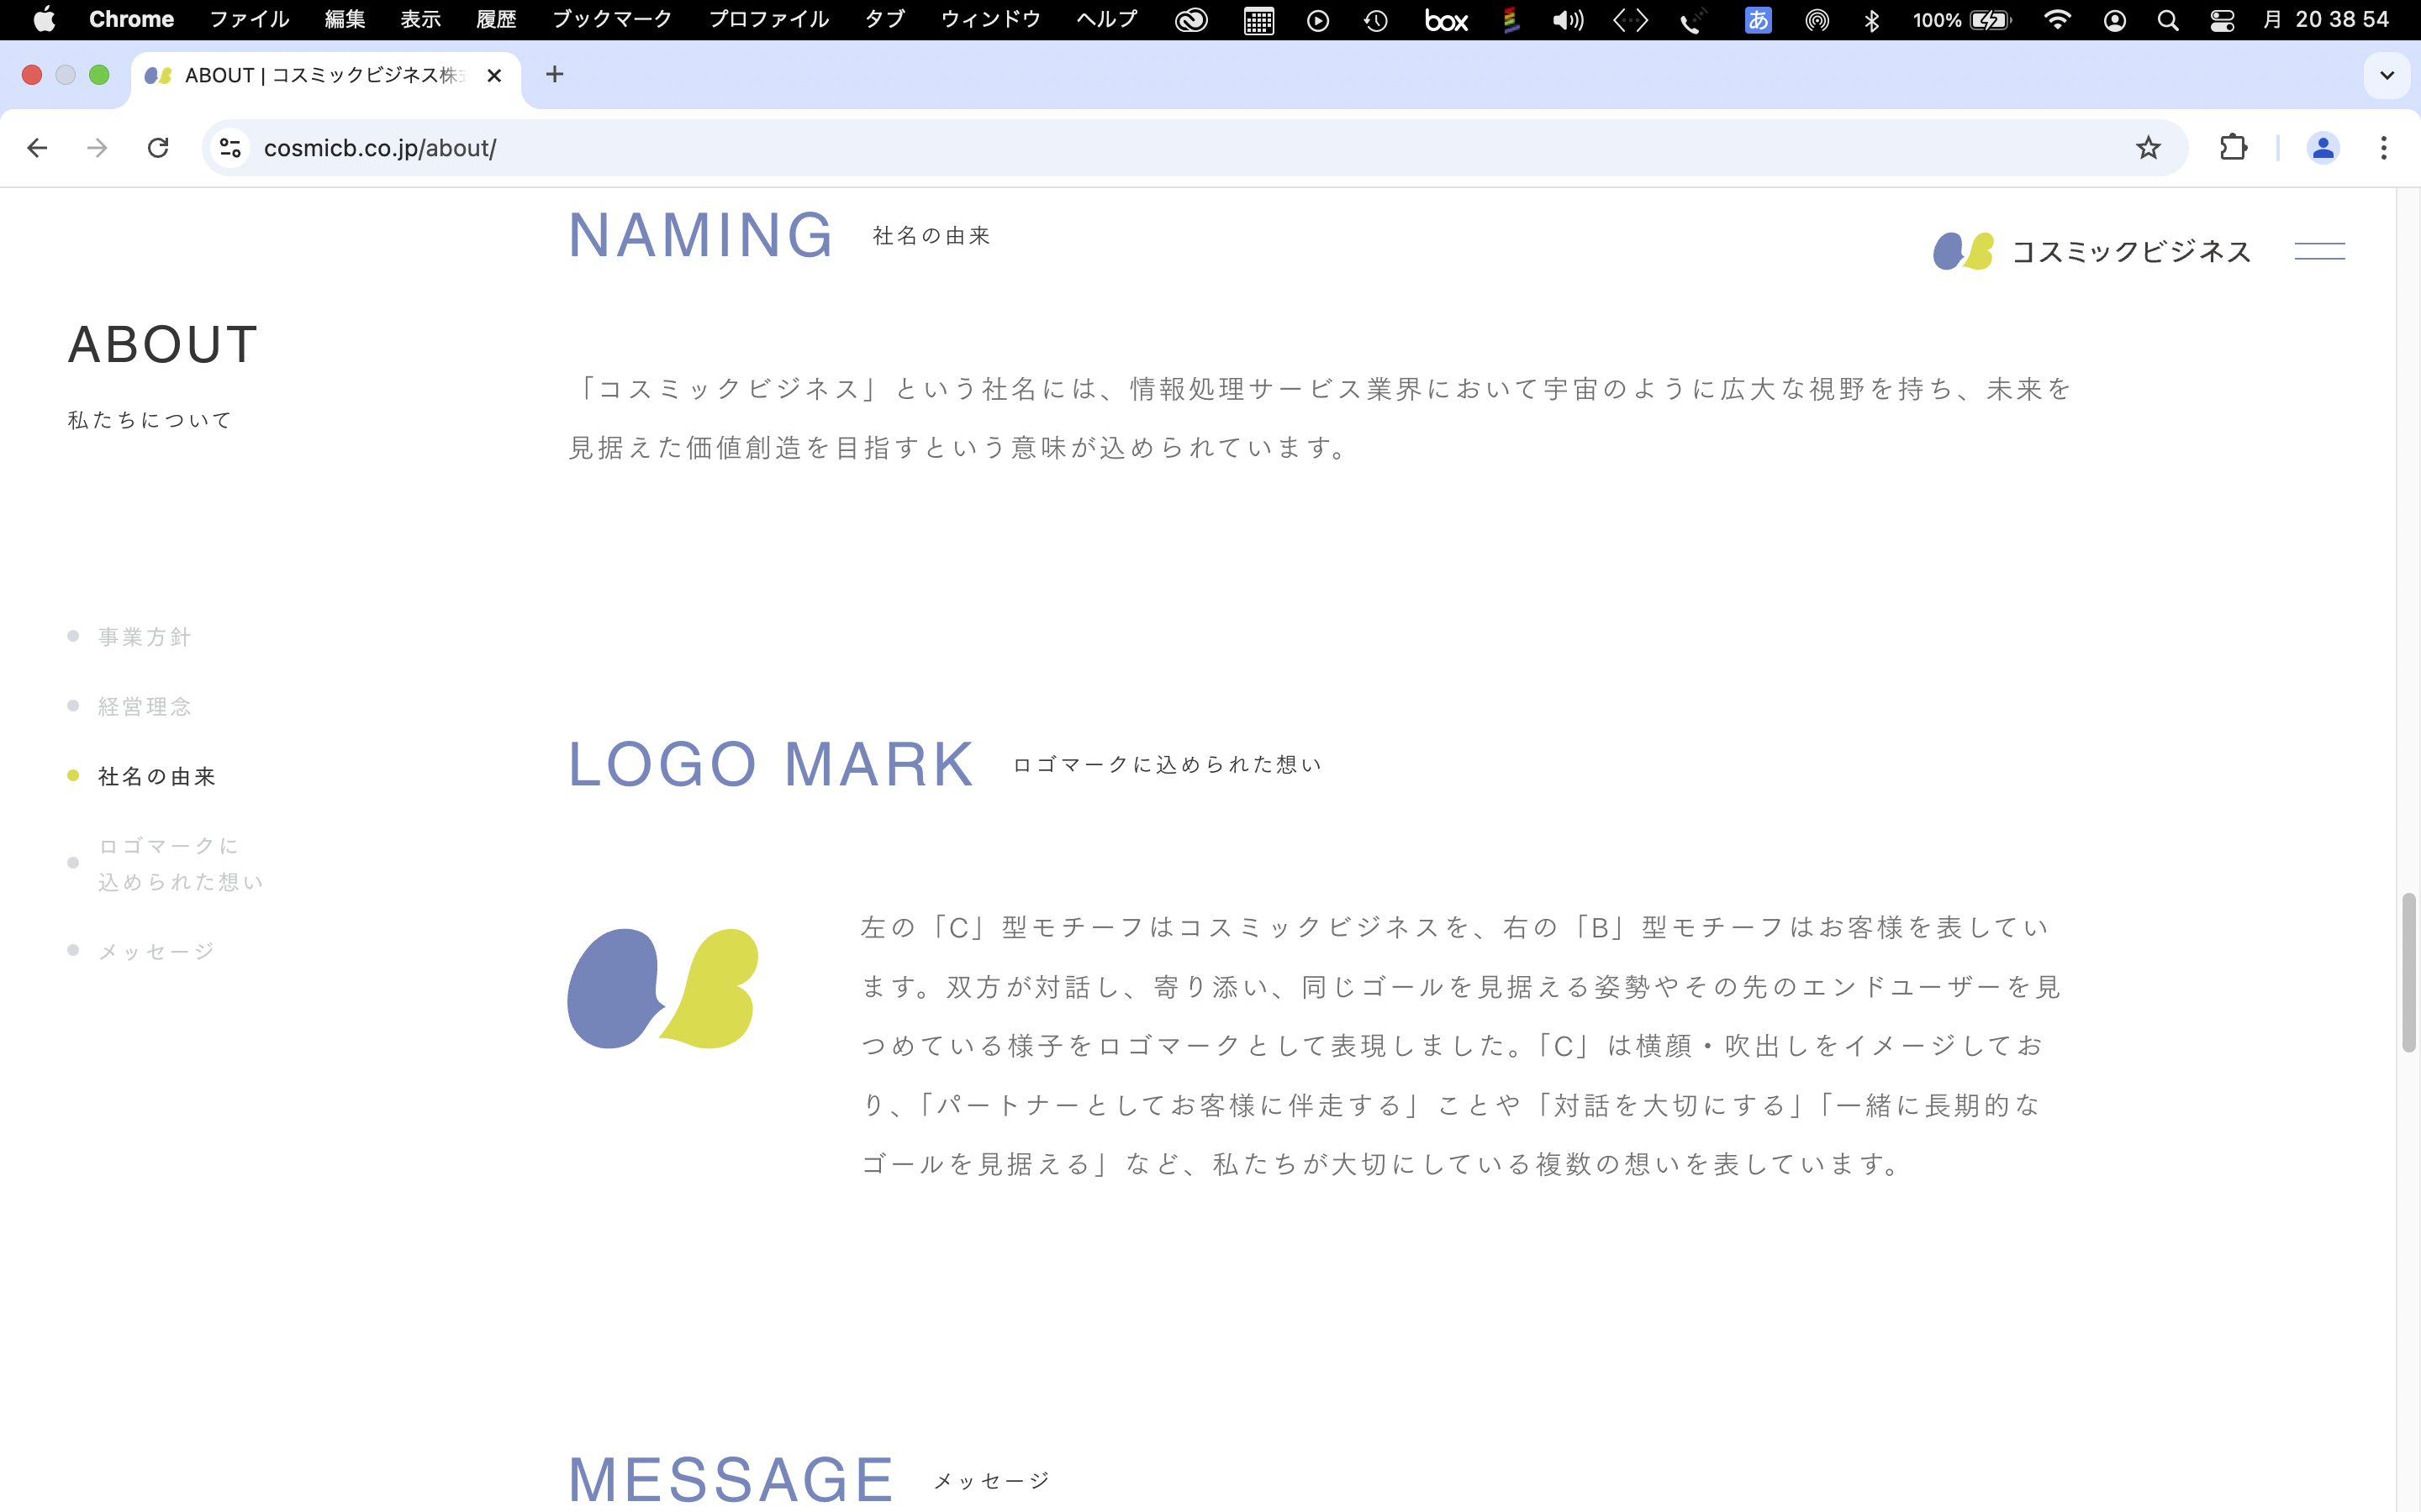Expand the tab search dropdown chevron
The width and height of the screenshot is (2421, 1512).
pos(2387,75)
